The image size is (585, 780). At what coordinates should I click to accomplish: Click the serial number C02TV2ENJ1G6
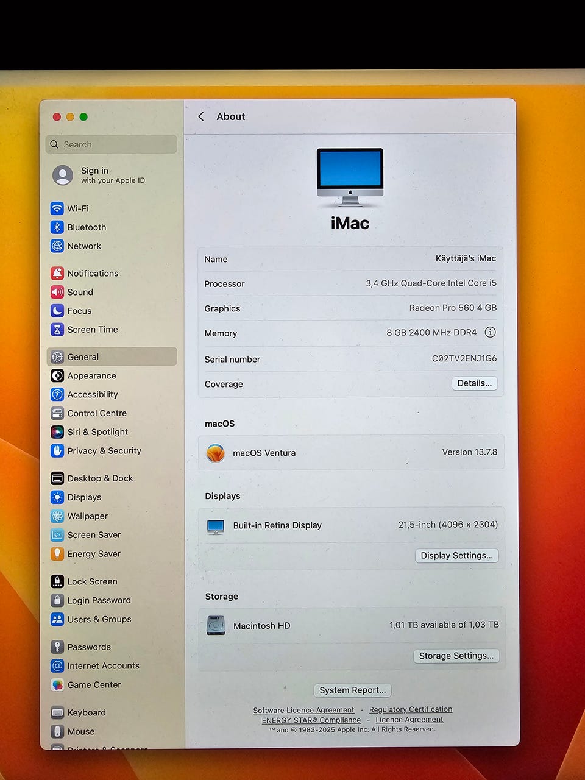tap(464, 358)
